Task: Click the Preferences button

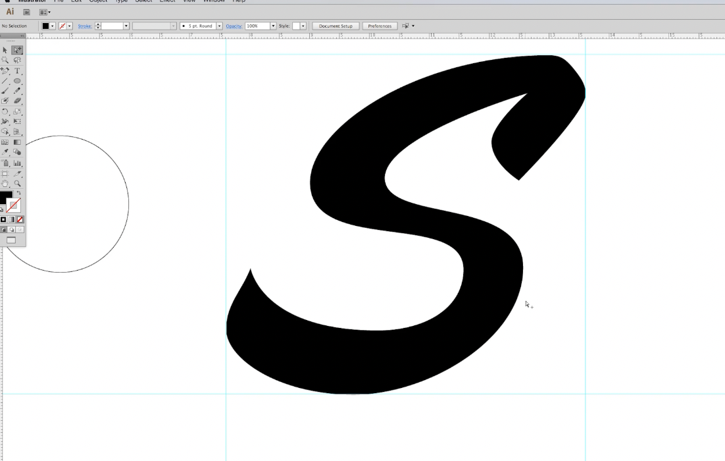Action: point(380,26)
